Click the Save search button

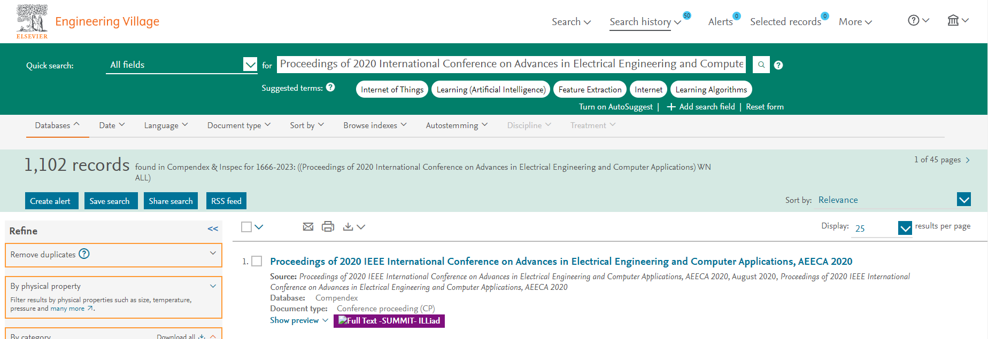click(111, 201)
